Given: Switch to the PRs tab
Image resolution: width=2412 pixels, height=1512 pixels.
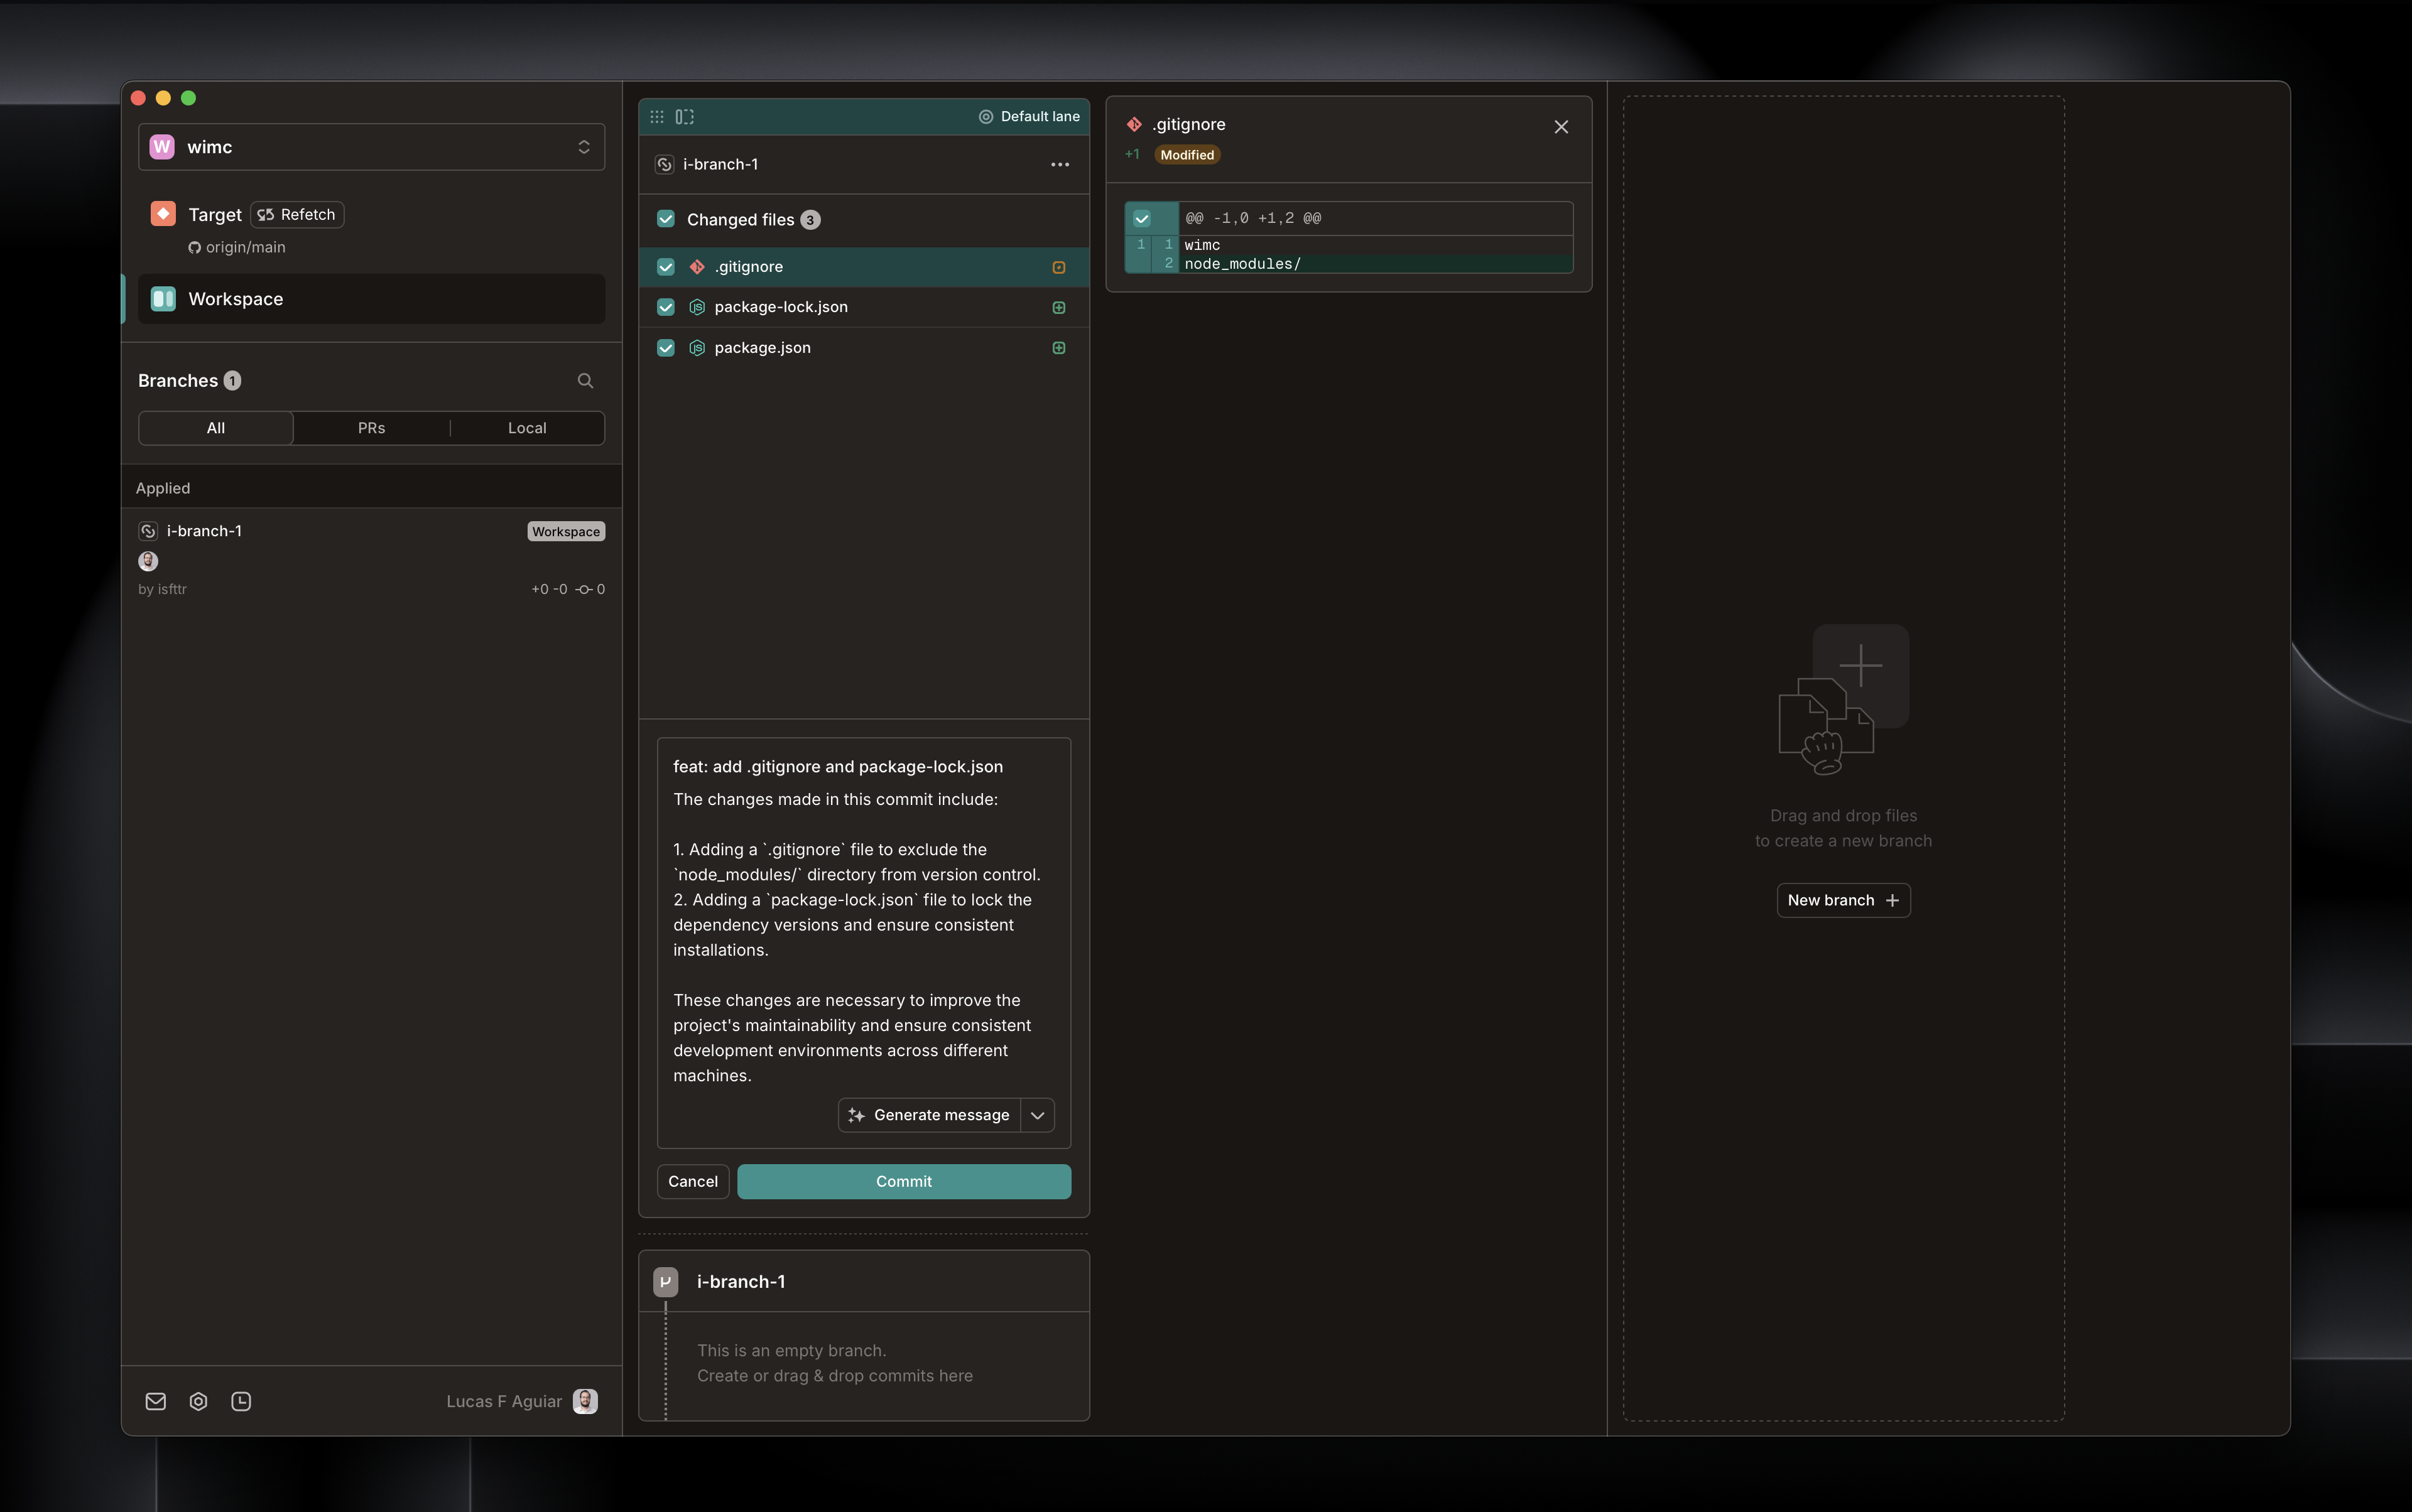Looking at the screenshot, I should click(x=371, y=428).
